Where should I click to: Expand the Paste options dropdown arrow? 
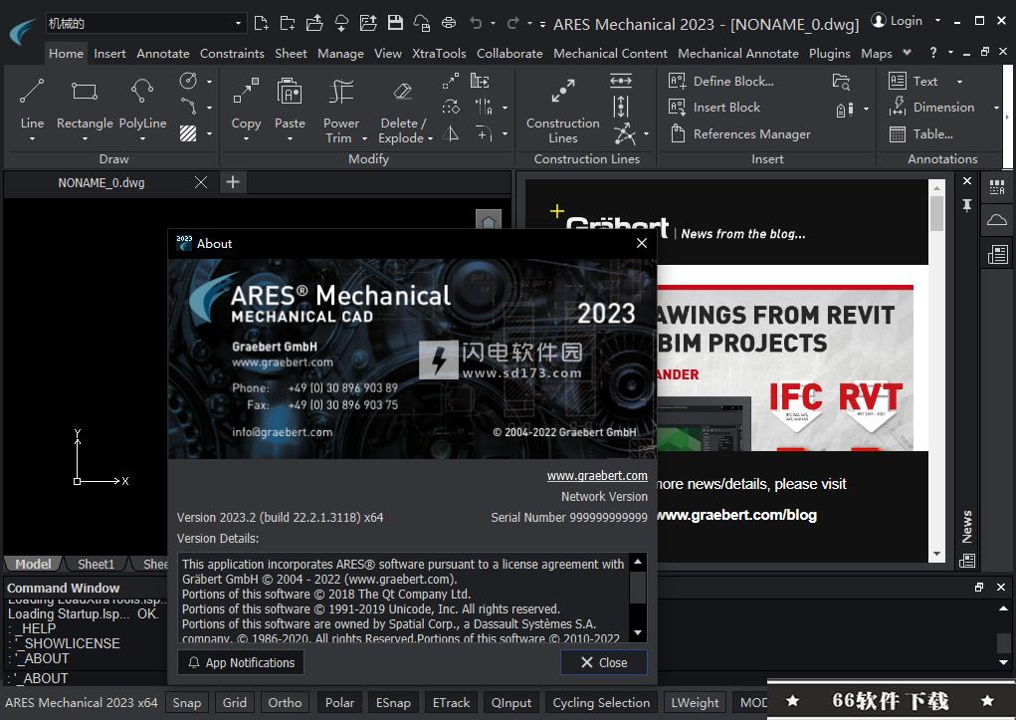coord(289,138)
